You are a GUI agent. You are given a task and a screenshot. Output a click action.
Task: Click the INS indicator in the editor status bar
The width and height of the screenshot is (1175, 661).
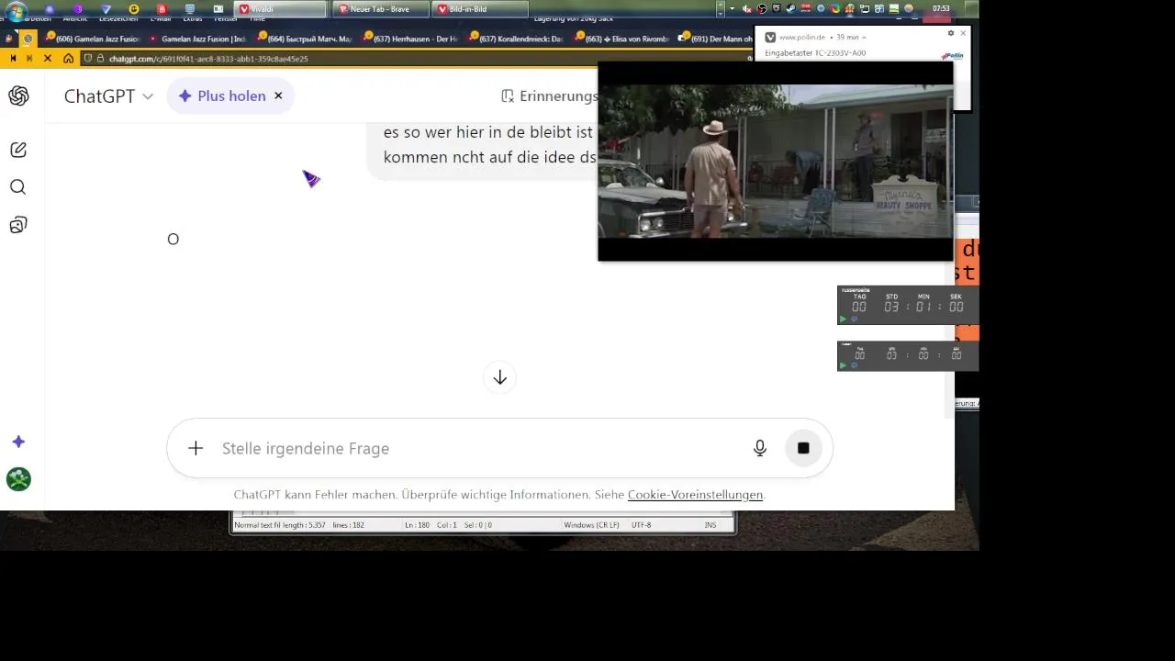click(711, 525)
